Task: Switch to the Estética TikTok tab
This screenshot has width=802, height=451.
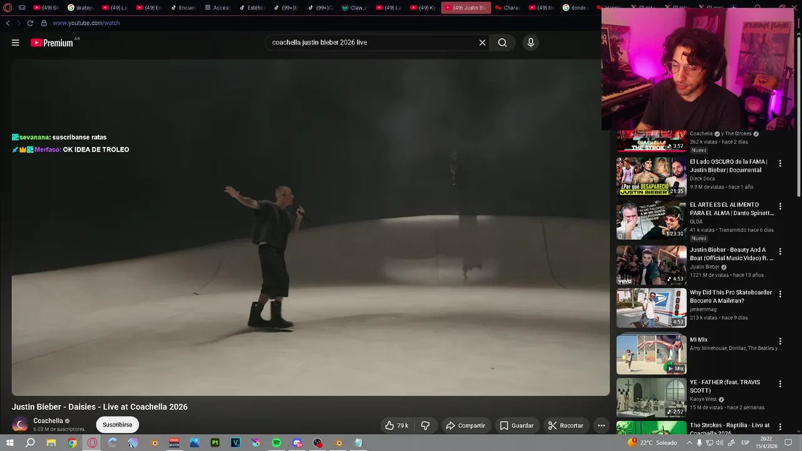Action: pyautogui.click(x=252, y=8)
